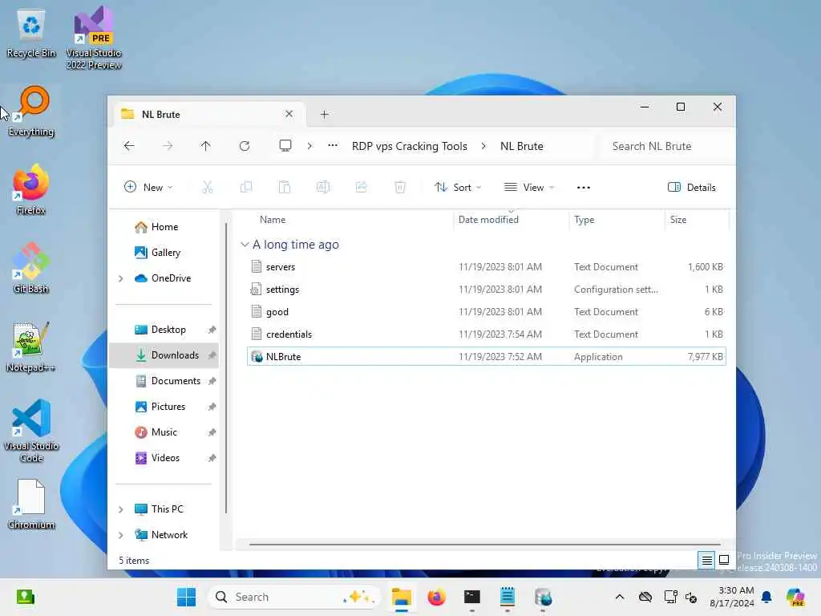Screen dimensions: 821x616
Task: Sort by the Size column header
Action: coord(678,220)
